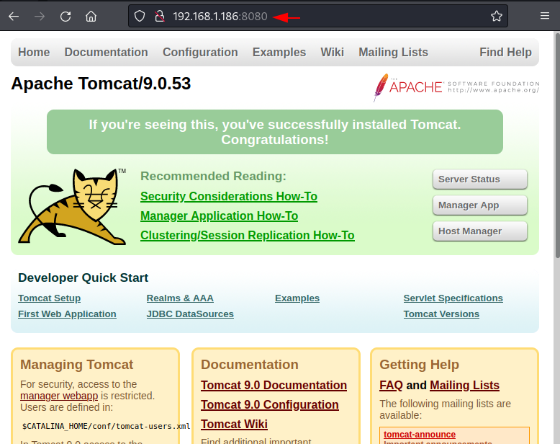The height and width of the screenshot is (444, 560).
Task: Click the Recommended Reading heading
Action: 213,177
